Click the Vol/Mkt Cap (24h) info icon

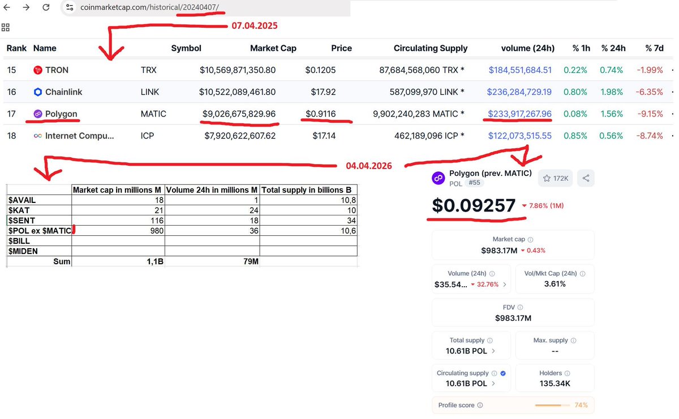pos(583,273)
